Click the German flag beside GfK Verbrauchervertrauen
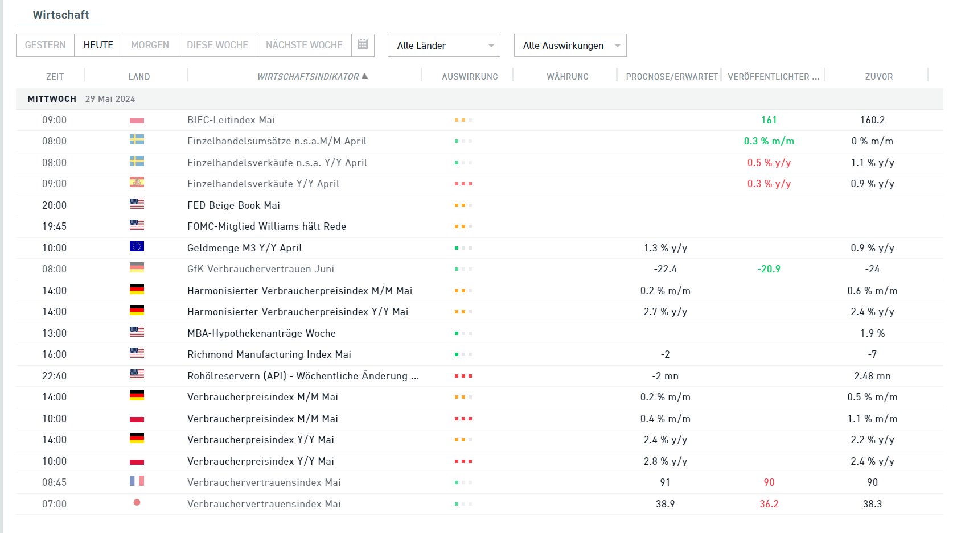Viewport: 957px width, 533px height. coord(137,268)
